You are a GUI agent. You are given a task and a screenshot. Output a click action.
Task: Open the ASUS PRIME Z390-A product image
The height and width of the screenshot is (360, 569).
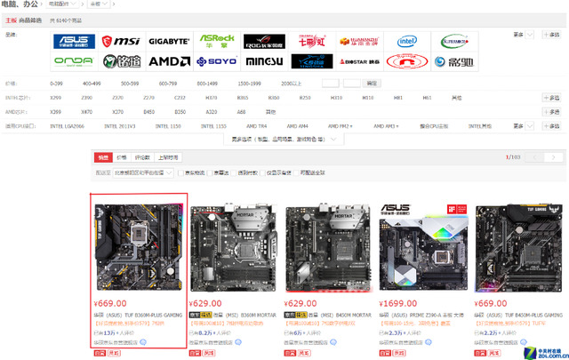tap(424, 247)
